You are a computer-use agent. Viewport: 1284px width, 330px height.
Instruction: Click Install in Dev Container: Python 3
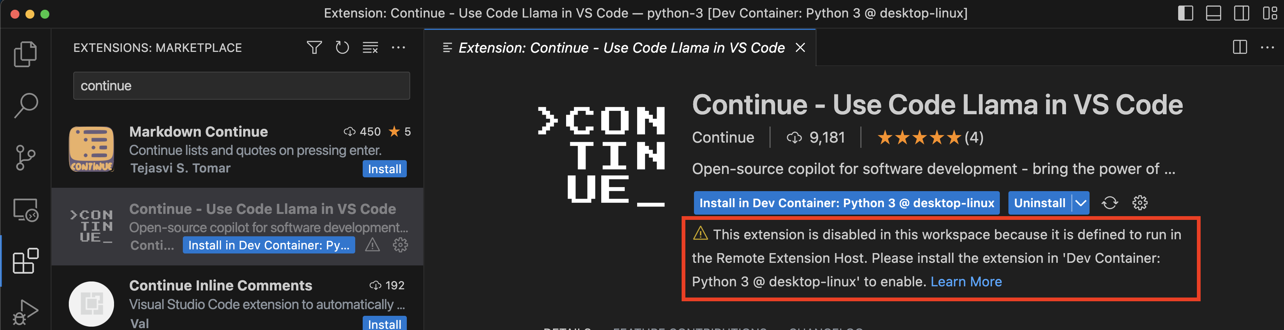coord(846,203)
